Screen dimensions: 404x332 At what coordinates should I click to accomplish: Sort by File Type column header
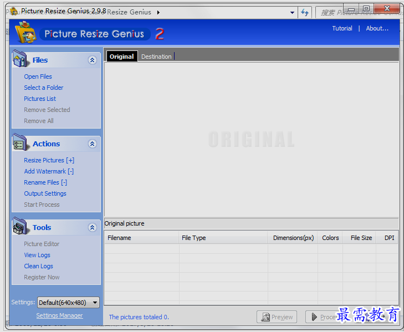point(223,238)
